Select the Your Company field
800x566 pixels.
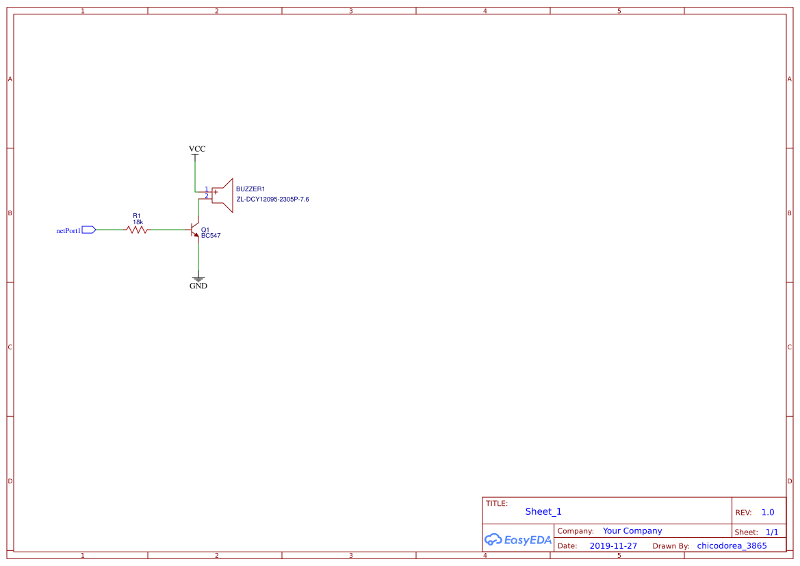point(632,530)
